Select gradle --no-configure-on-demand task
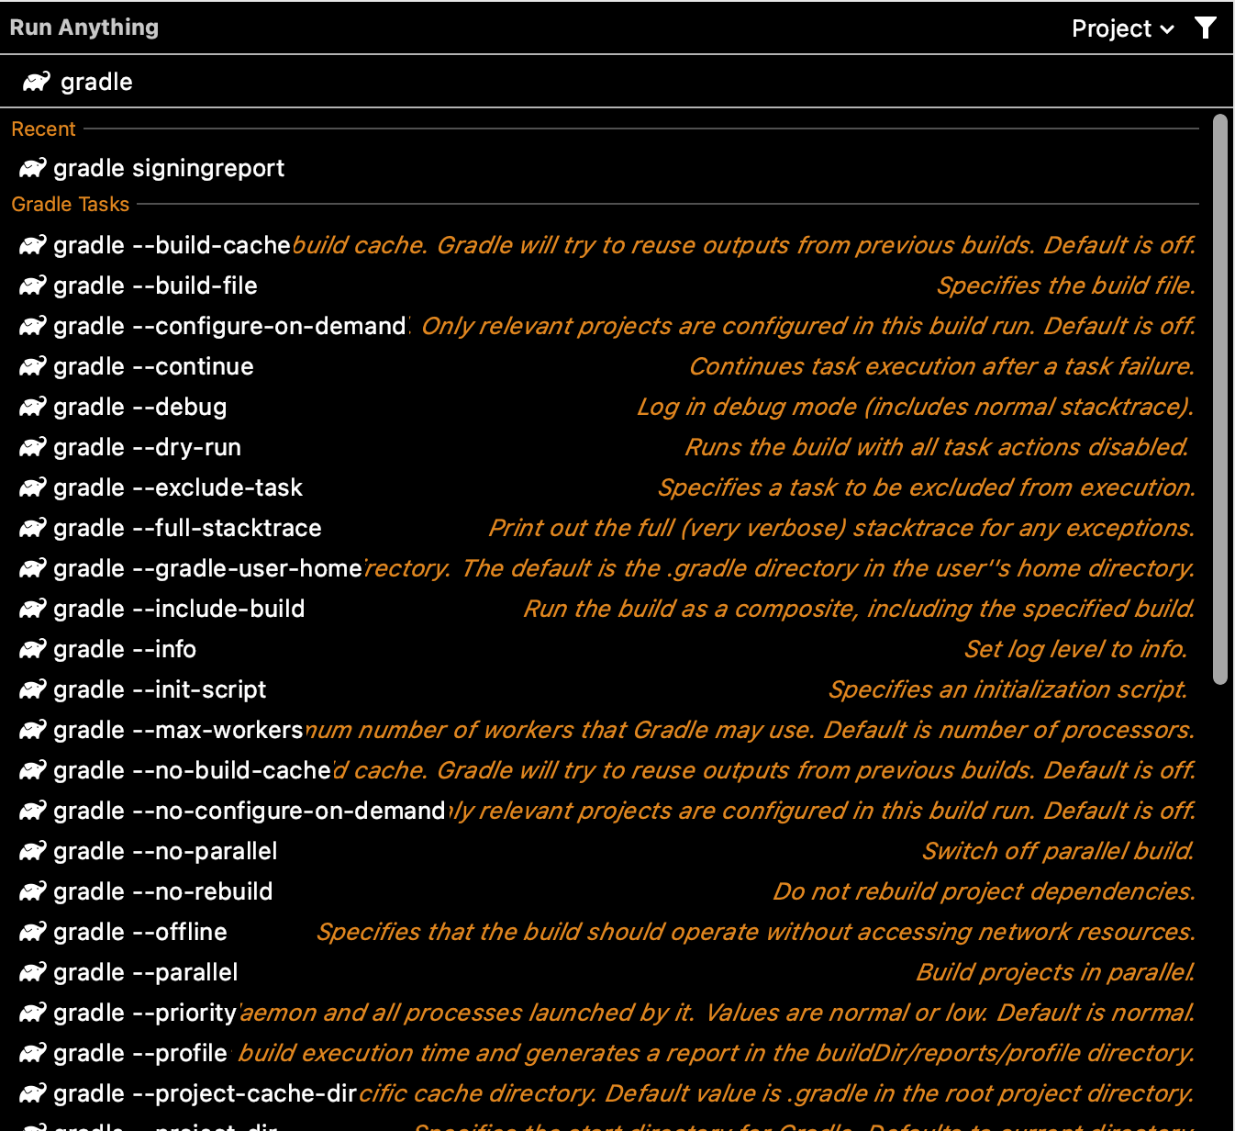The width and height of the screenshot is (1235, 1131). pos(606,811)
